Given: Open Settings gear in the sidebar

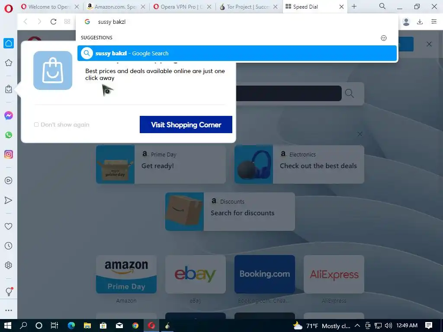Looking at the screenshot, I should [9, 265].
